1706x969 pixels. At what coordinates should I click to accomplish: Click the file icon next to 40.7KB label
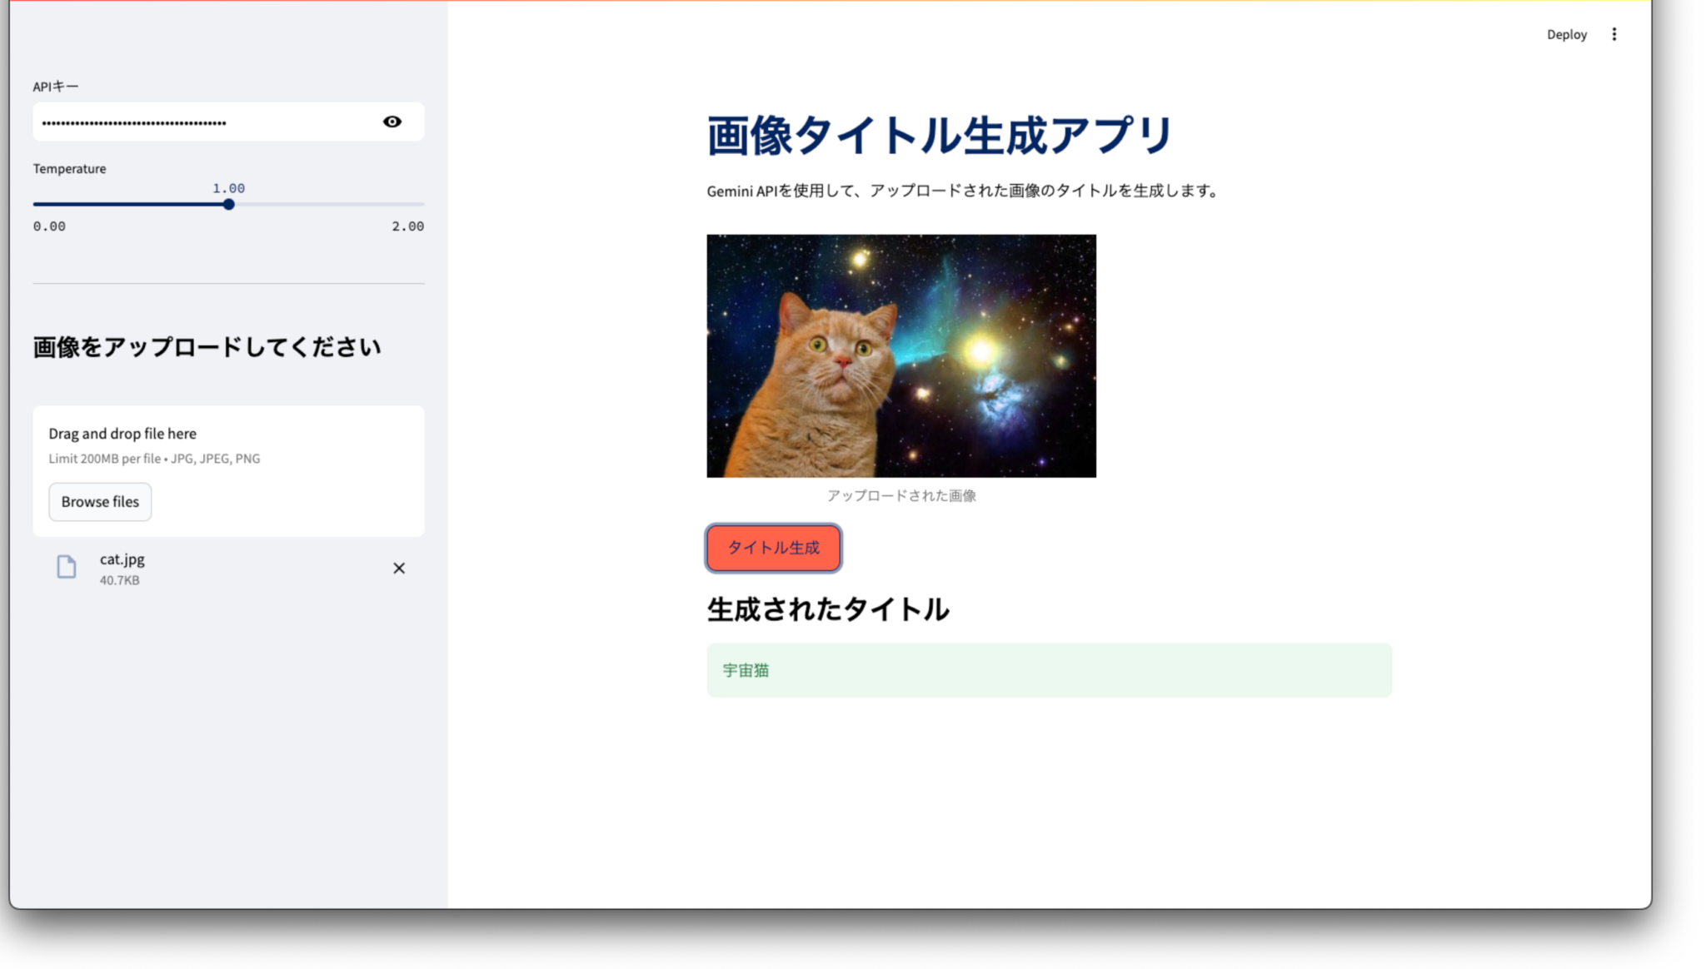(65, 568)
